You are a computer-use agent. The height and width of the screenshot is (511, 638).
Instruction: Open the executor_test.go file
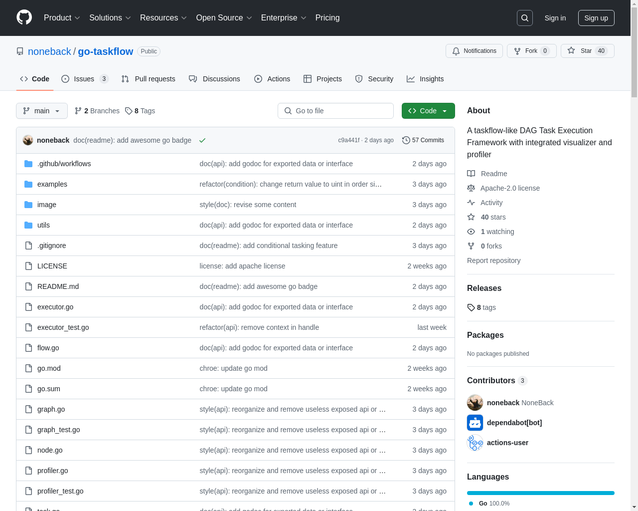tap(63, 327)
